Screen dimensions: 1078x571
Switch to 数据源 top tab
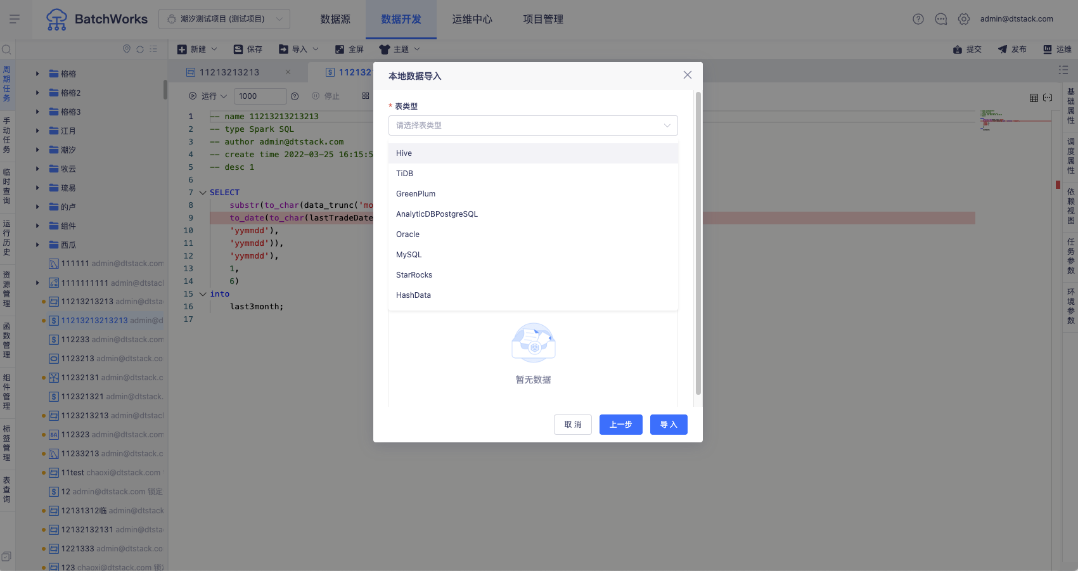pos(335,19)
